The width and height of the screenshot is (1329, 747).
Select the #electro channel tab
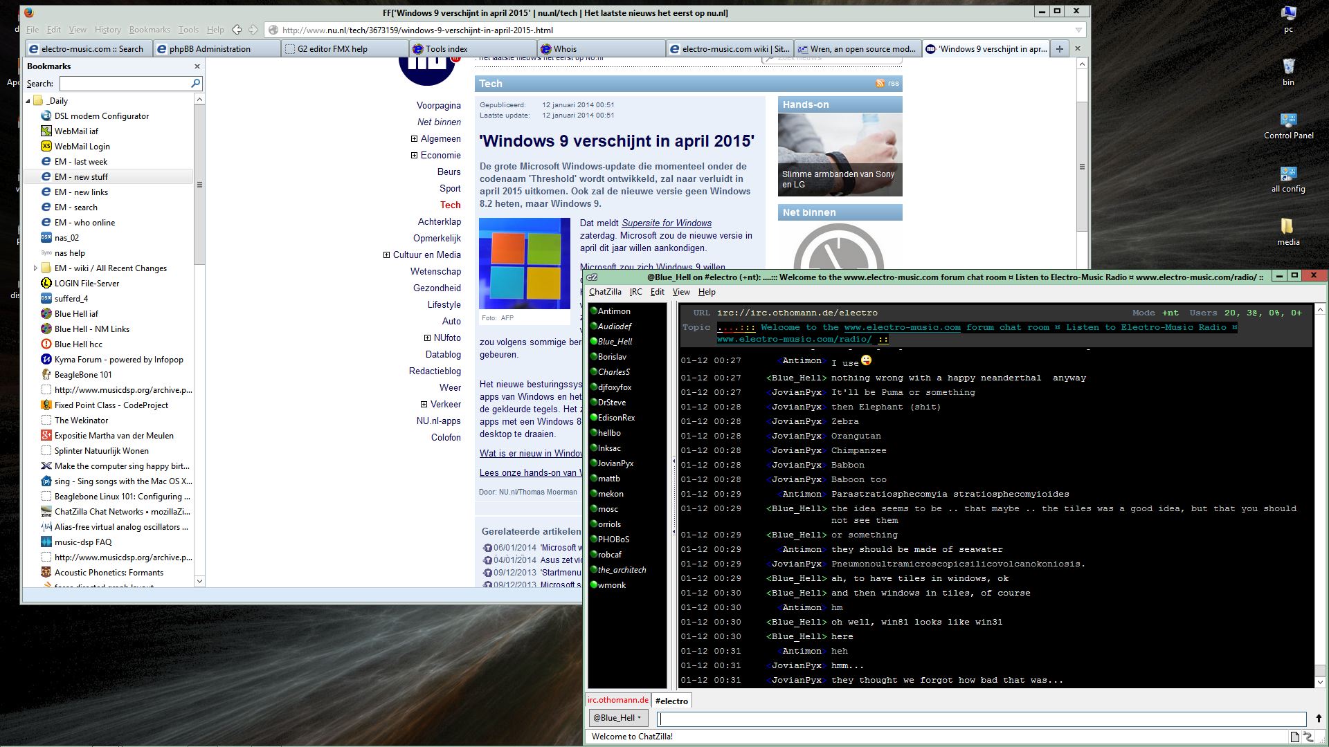(x=671, y=701)
